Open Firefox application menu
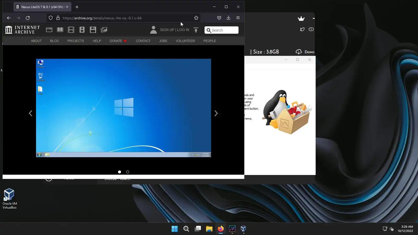The image size is (418, 235). tap(238, 18)
